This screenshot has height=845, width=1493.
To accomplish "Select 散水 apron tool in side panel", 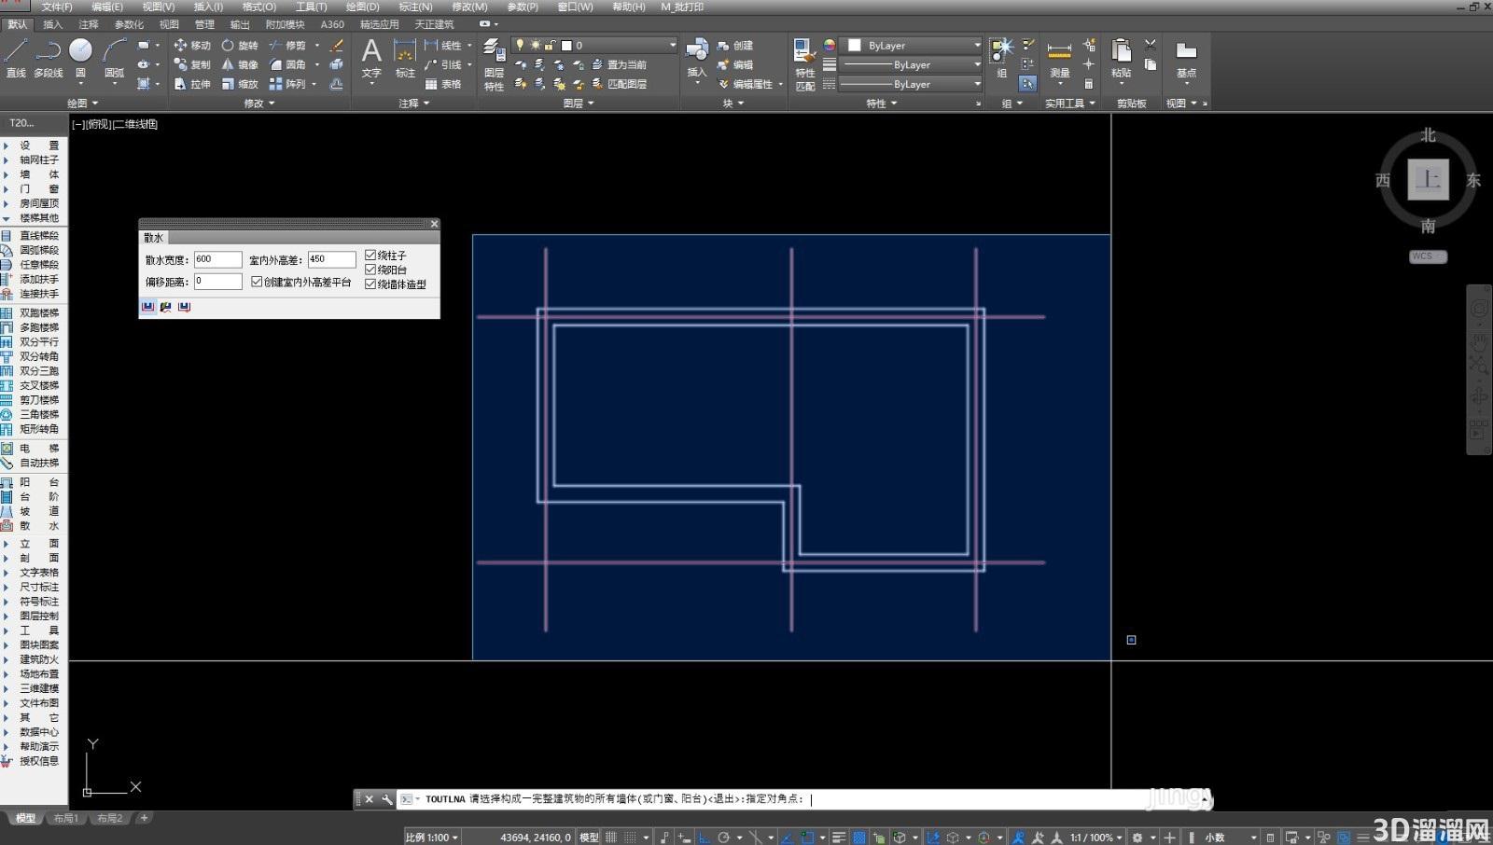I will click(32, 526).
